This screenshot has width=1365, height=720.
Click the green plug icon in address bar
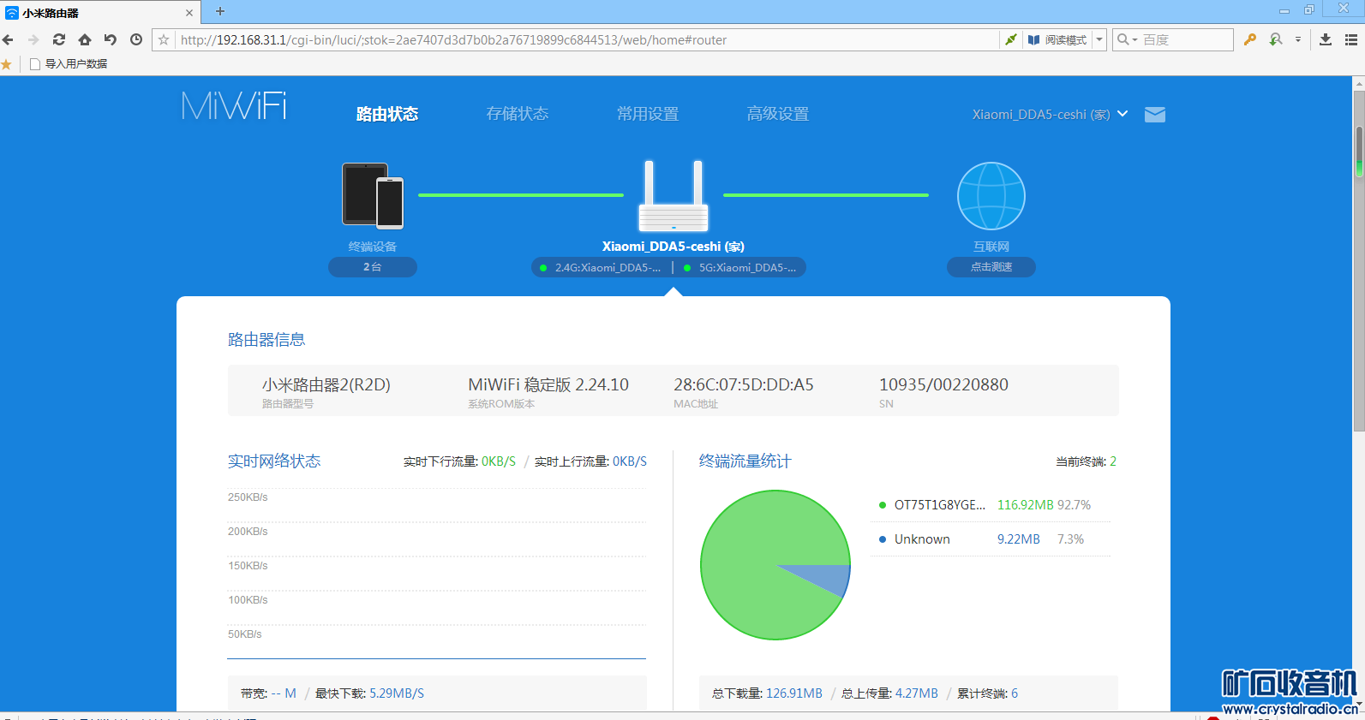point(1011,39)
